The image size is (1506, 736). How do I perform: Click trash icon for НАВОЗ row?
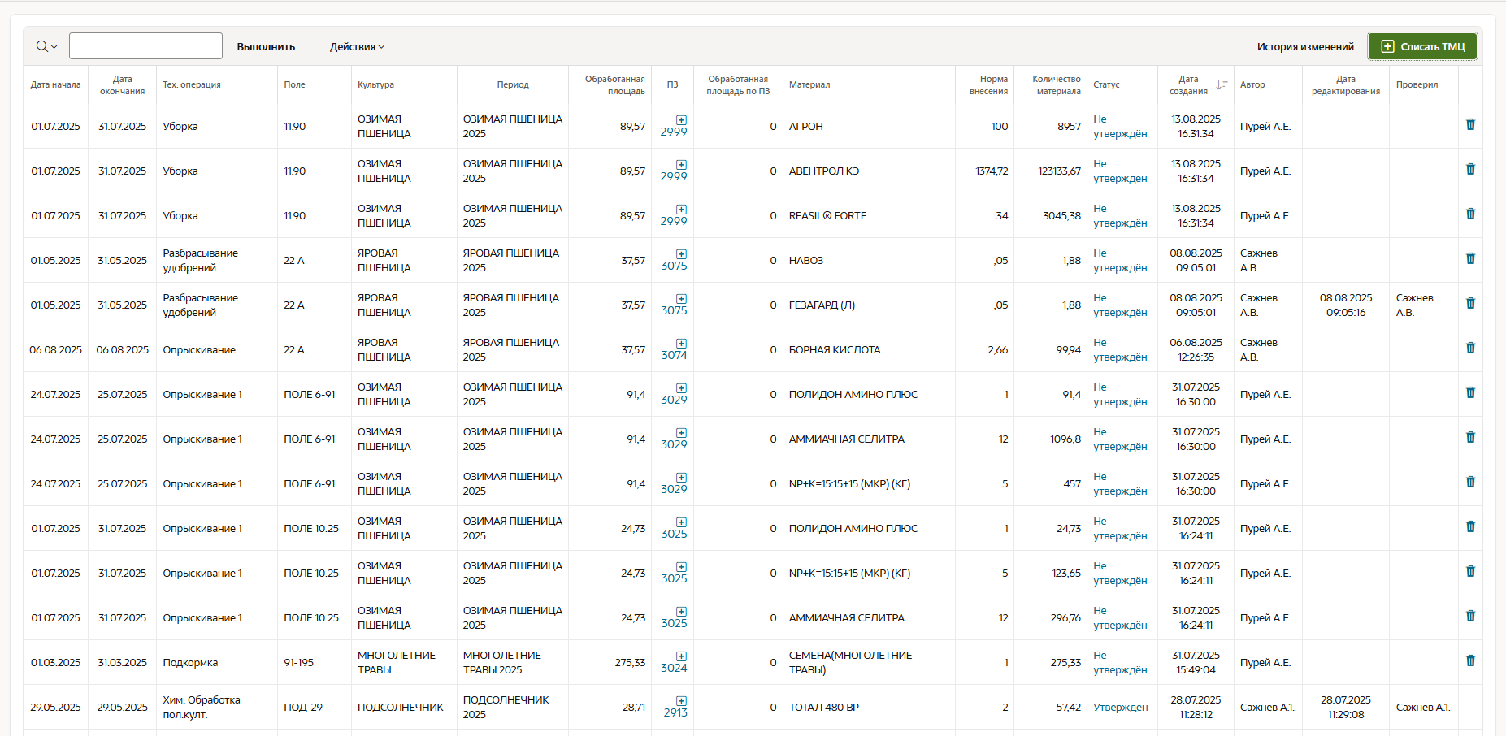[1469, 258]
